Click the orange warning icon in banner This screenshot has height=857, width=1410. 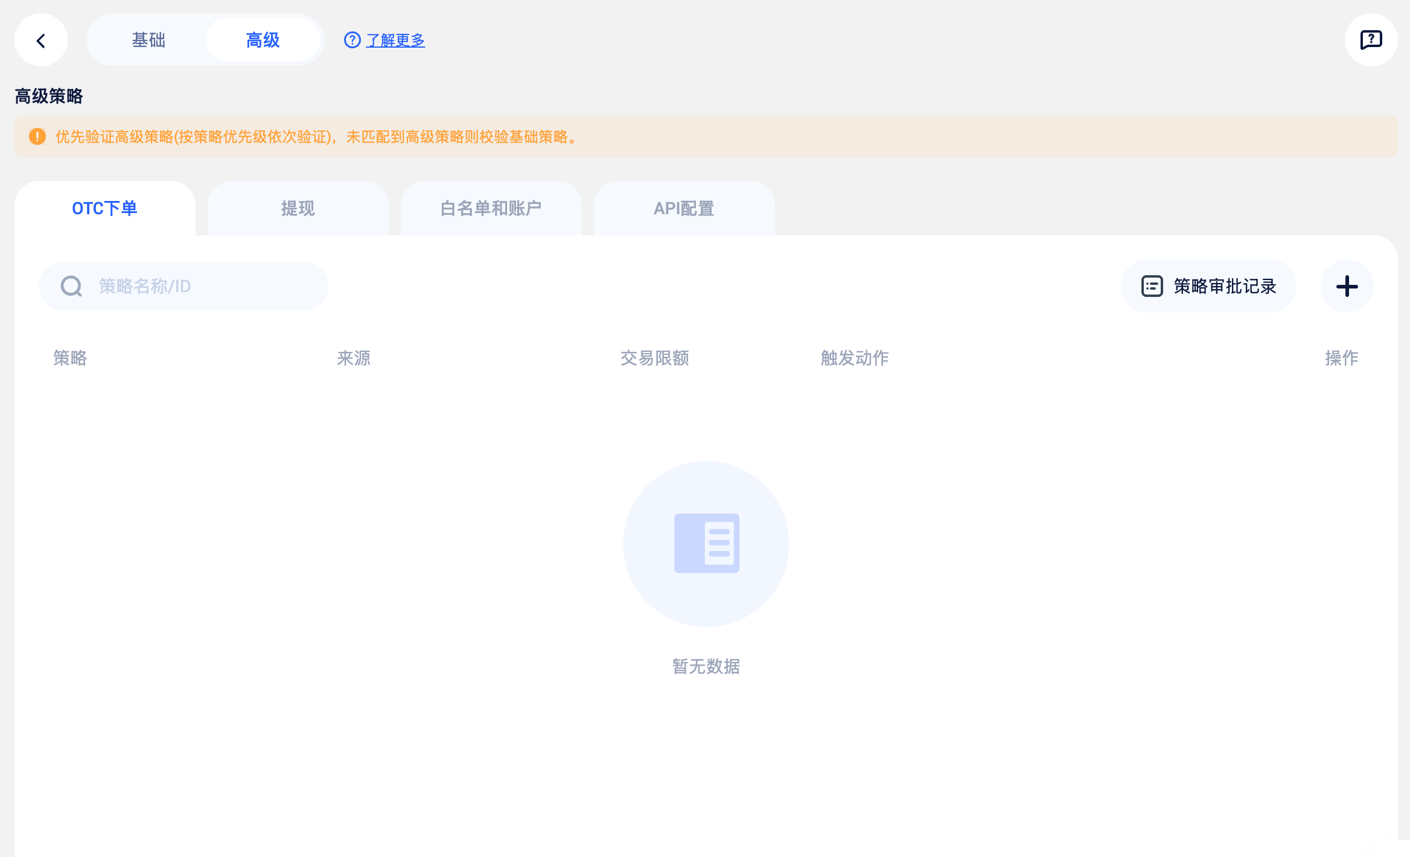[x=37, y=136]
